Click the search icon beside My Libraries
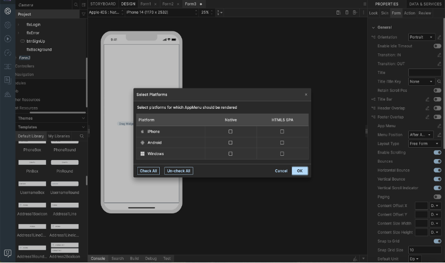Image resolution: width=445 pixels, height=263 pixels. pyautogui.click(x=82, y=136)
